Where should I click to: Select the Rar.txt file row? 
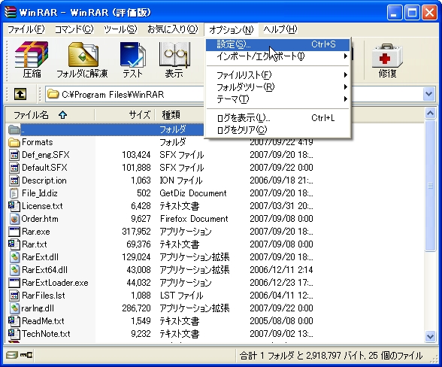161,244
